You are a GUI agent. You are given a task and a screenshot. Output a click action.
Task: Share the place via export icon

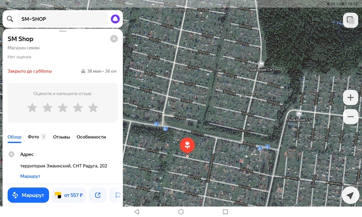[x=98, y=195]
